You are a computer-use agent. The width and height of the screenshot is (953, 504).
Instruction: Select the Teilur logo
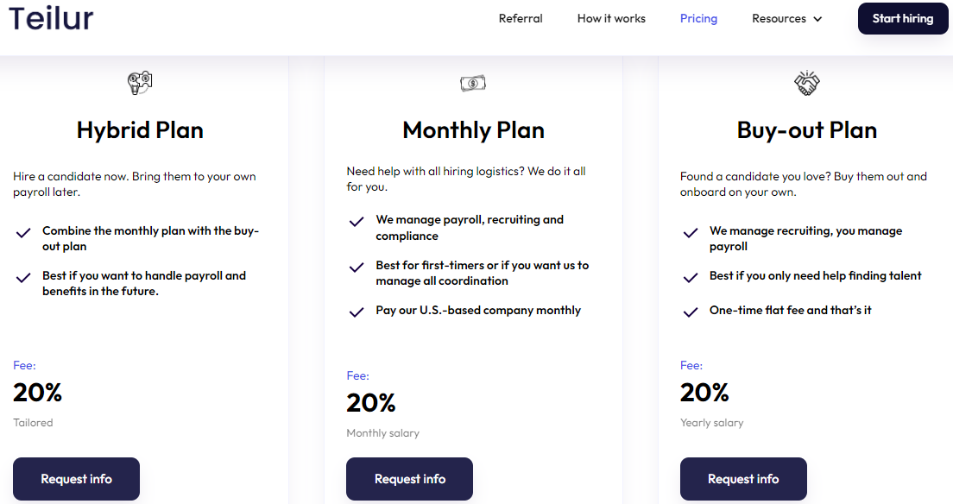click(x=51, y=18)
